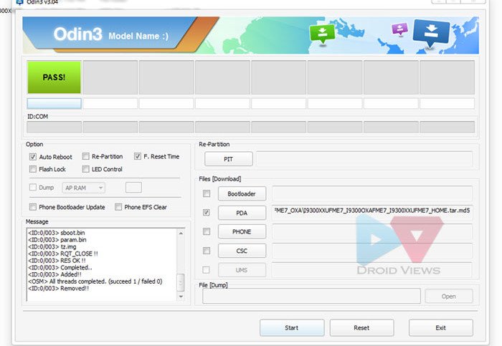
Task: Tick the PHONE file checkbox
Action: point(207,231)
